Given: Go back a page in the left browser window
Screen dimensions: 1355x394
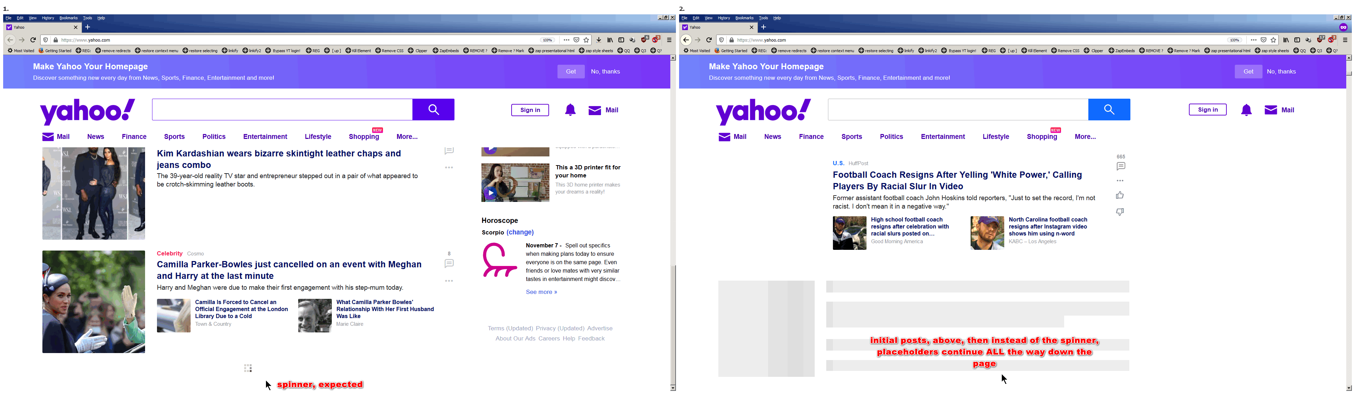Looking at the screenshot, I should pyautogui.click(x=10, y=40).
